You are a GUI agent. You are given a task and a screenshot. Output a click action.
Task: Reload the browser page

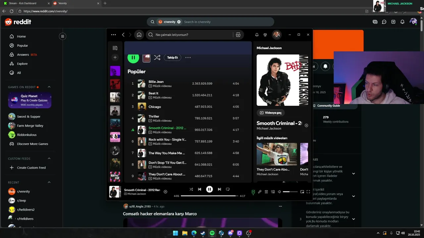pos(12,11)
